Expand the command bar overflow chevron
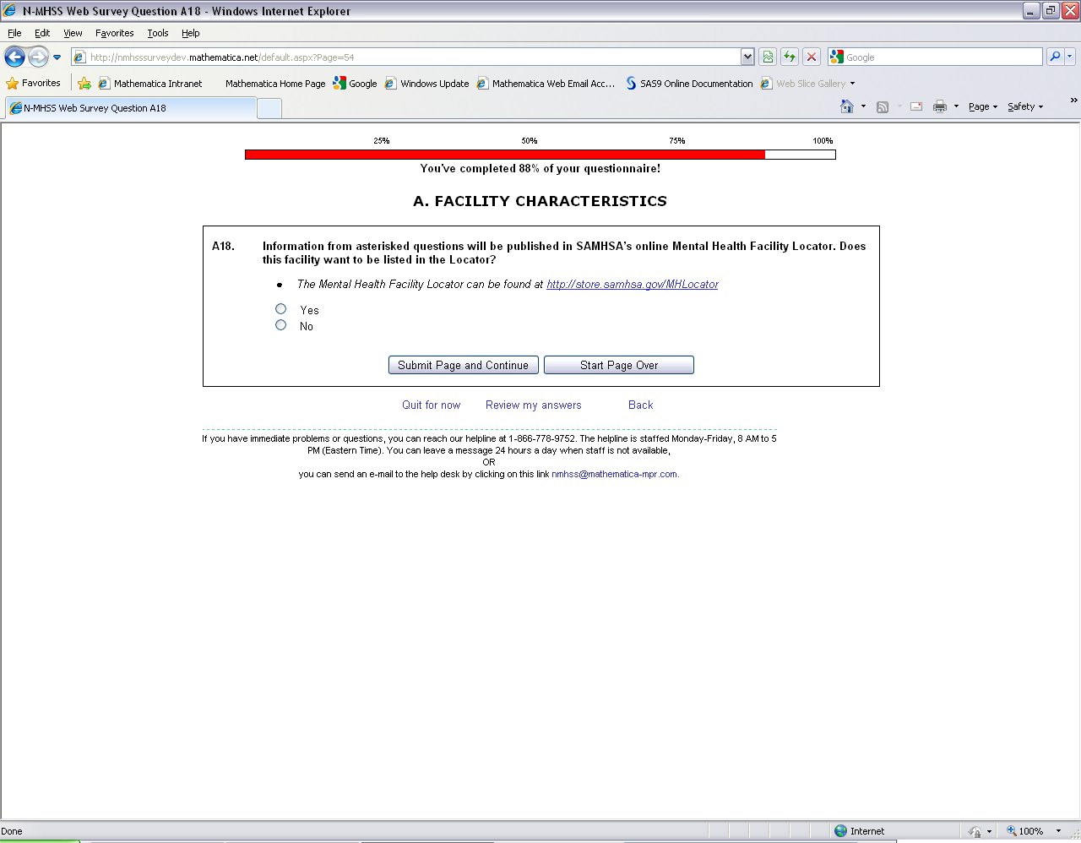Screen dimensions: 1081x843 tap(1073, 101)
